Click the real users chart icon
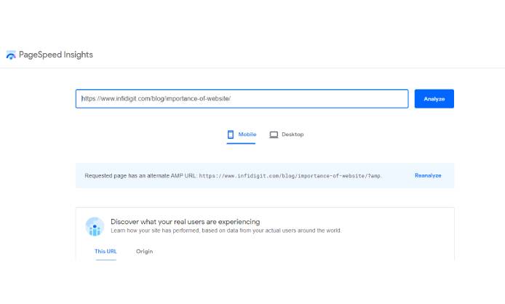 pos(95,226)
